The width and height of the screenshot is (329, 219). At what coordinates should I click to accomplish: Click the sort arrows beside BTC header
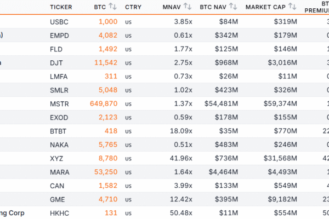click(113, 7)
